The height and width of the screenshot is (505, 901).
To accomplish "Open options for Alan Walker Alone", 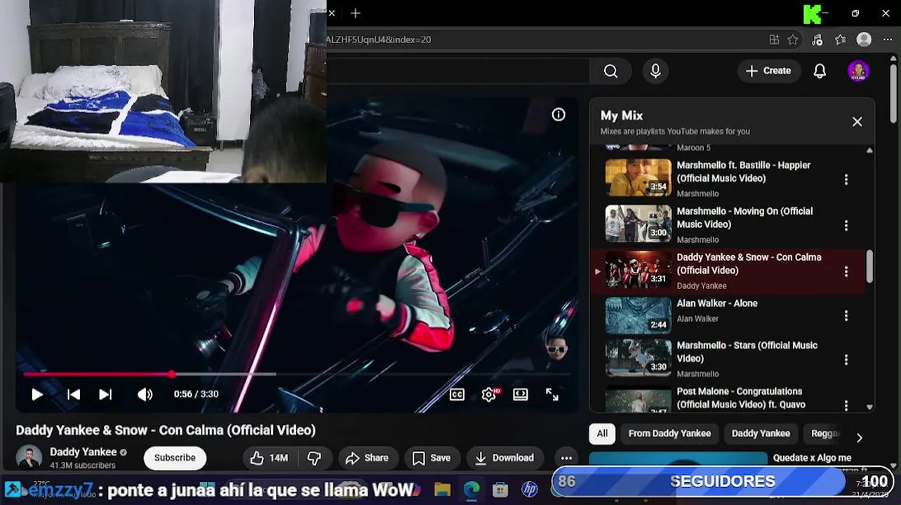I will coord(846,316).
